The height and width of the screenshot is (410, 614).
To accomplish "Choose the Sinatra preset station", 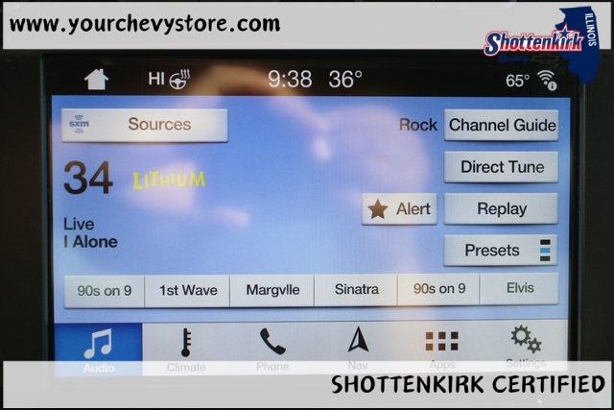I will pyautogui.click(x=356, y=290).
